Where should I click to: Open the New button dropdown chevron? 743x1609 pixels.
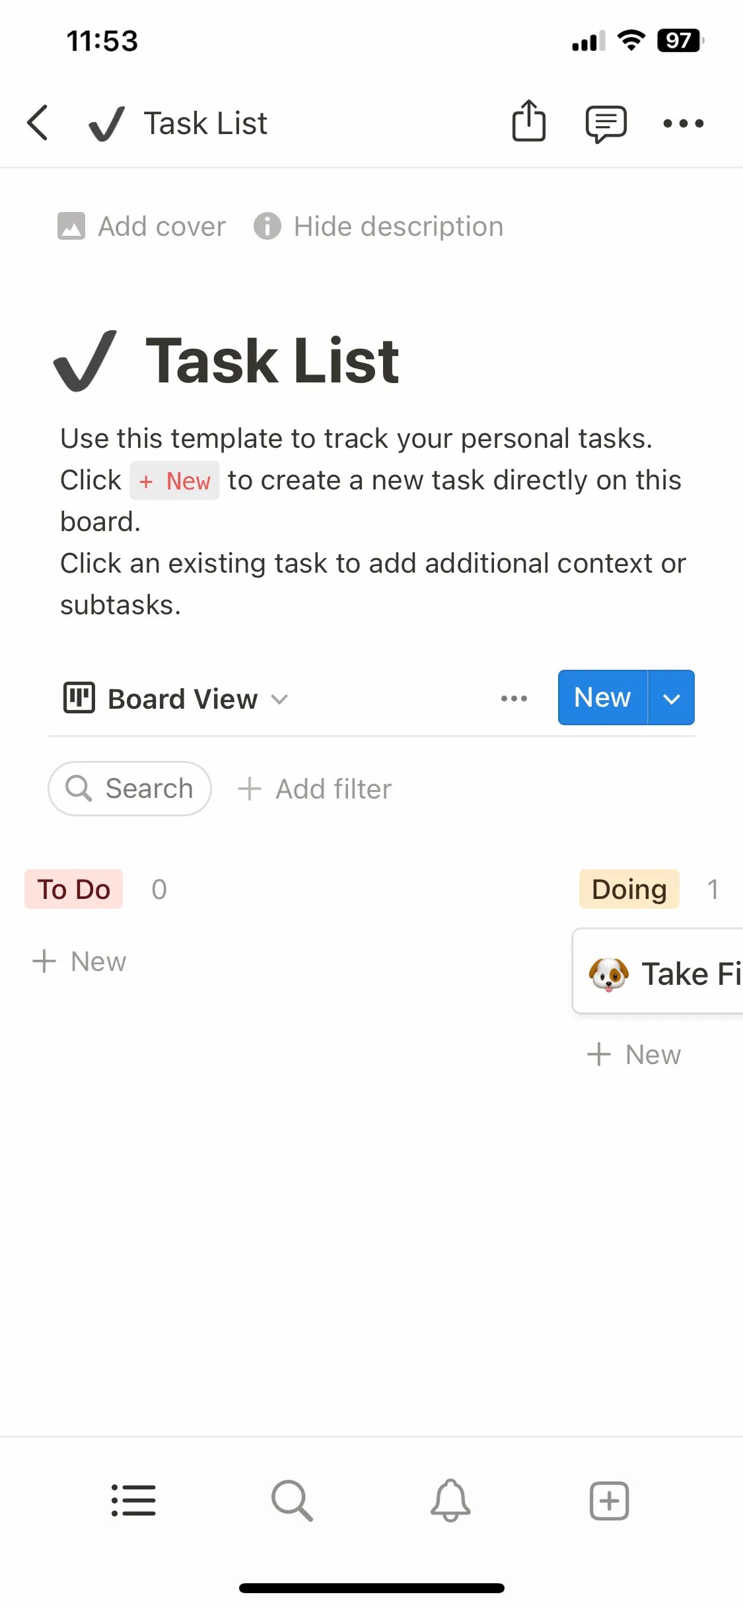[x=672, y=697]
